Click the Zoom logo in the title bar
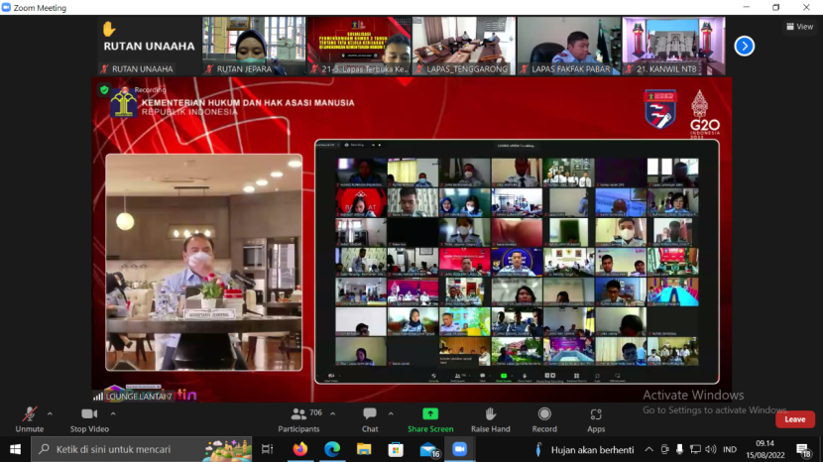Screen dimensions: 823x462 (6, 7)
